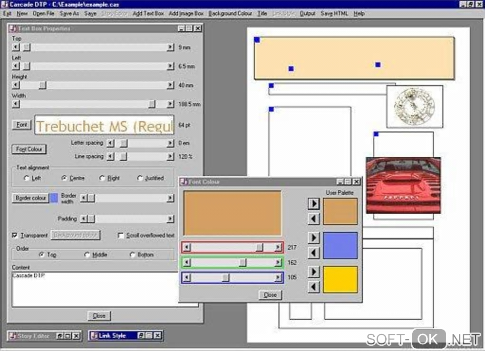Select the red Ferrari image on page

pyautogui.click(x=403, y=185)
